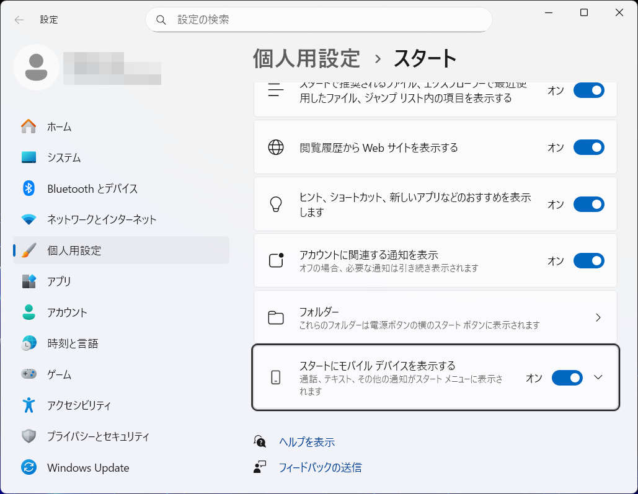Open プライバシーとセキュリティ settings

pos(122,436)
